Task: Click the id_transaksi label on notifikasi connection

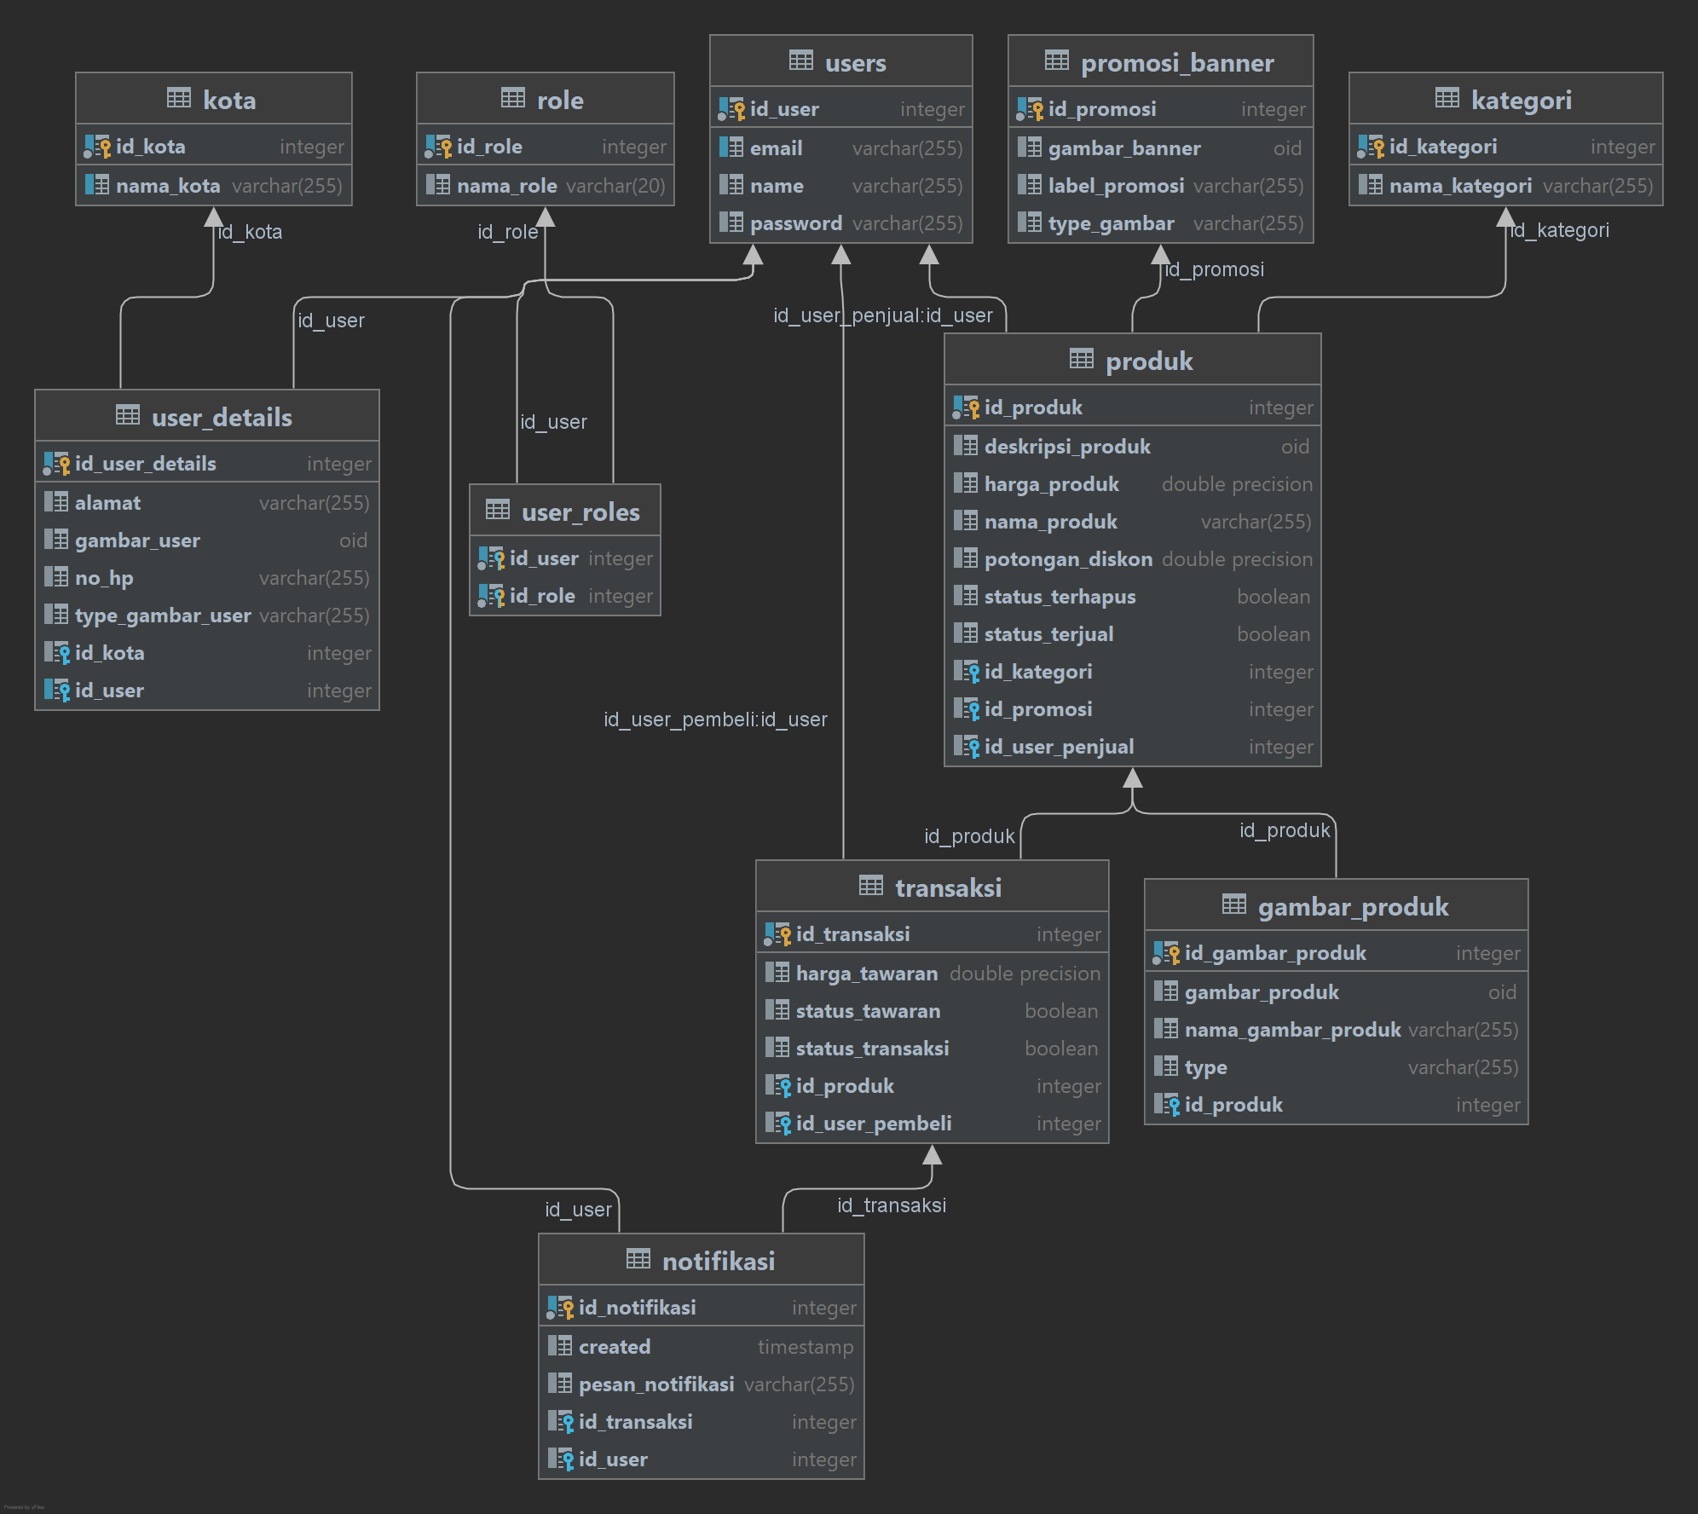Action: click(891, 1205)
